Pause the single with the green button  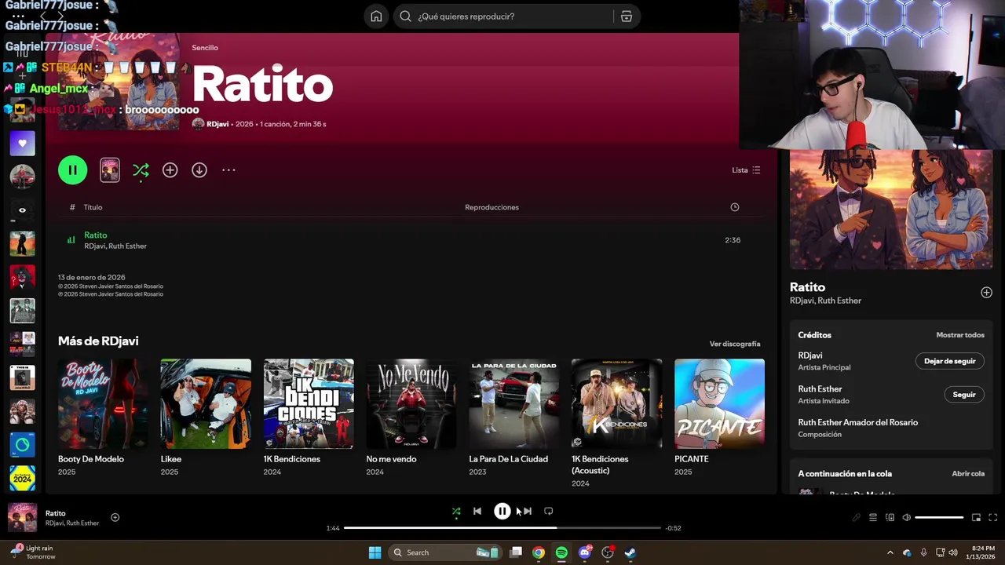tap(72, 170)
